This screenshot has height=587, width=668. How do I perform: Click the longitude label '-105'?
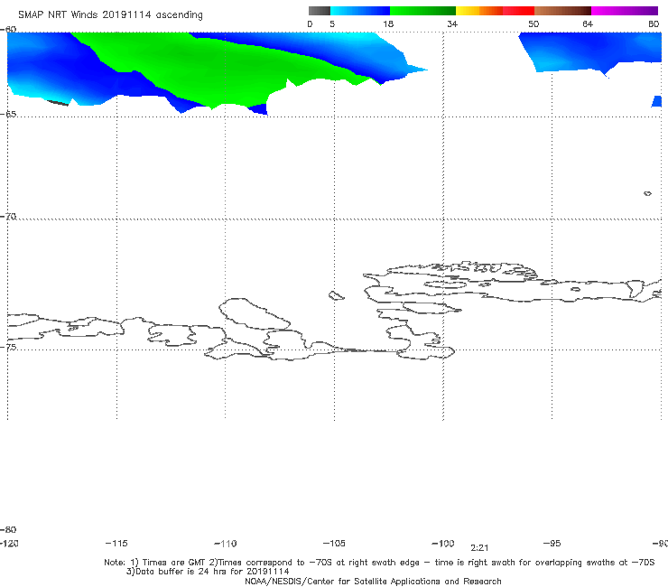[334, 544]
